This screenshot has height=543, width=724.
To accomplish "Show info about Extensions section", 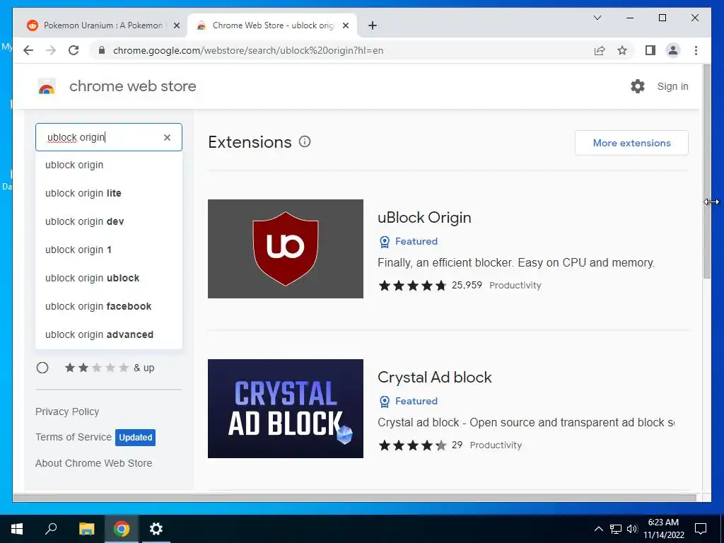I will tap(305, 141).
